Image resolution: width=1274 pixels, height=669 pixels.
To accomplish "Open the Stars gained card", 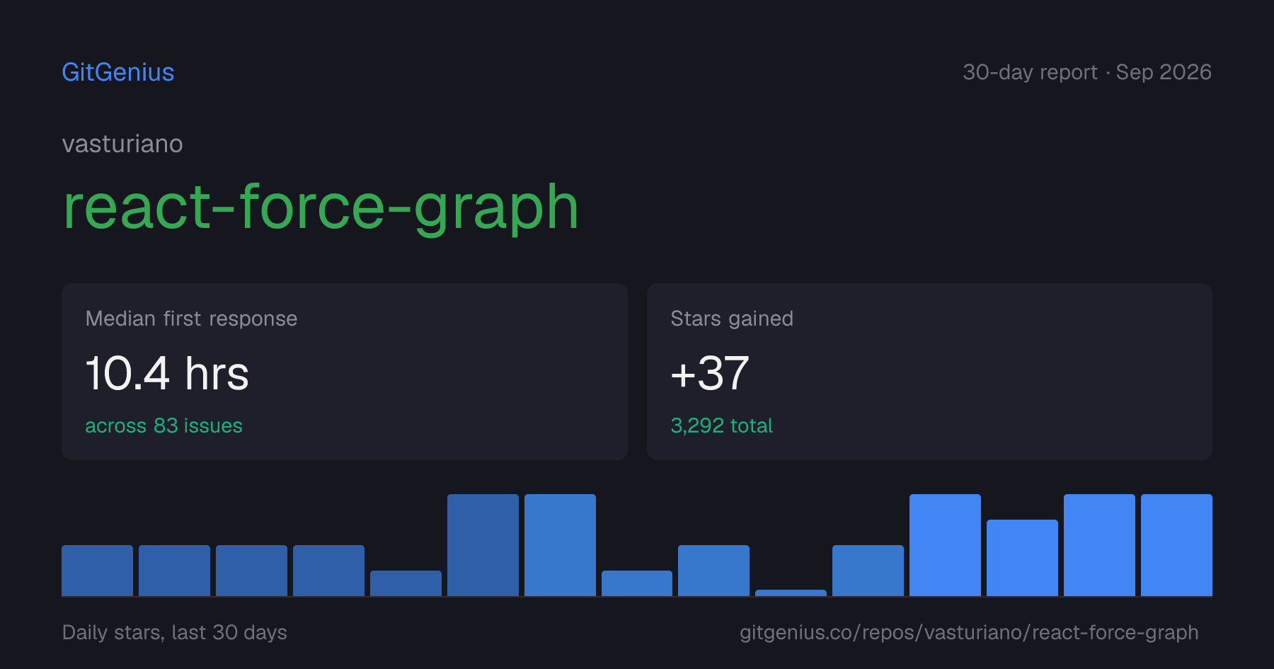I will click(929, 372).
